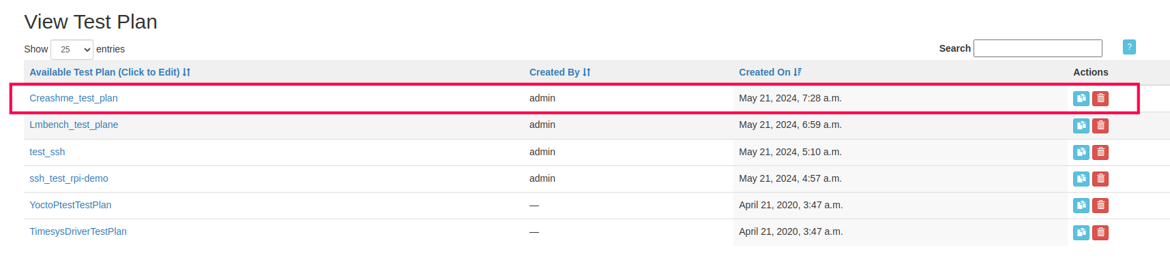Copy the ssh_test_rpi-demo plan
The image size is (1170, 260).
pyautogui.click(x=1081, y=179)
